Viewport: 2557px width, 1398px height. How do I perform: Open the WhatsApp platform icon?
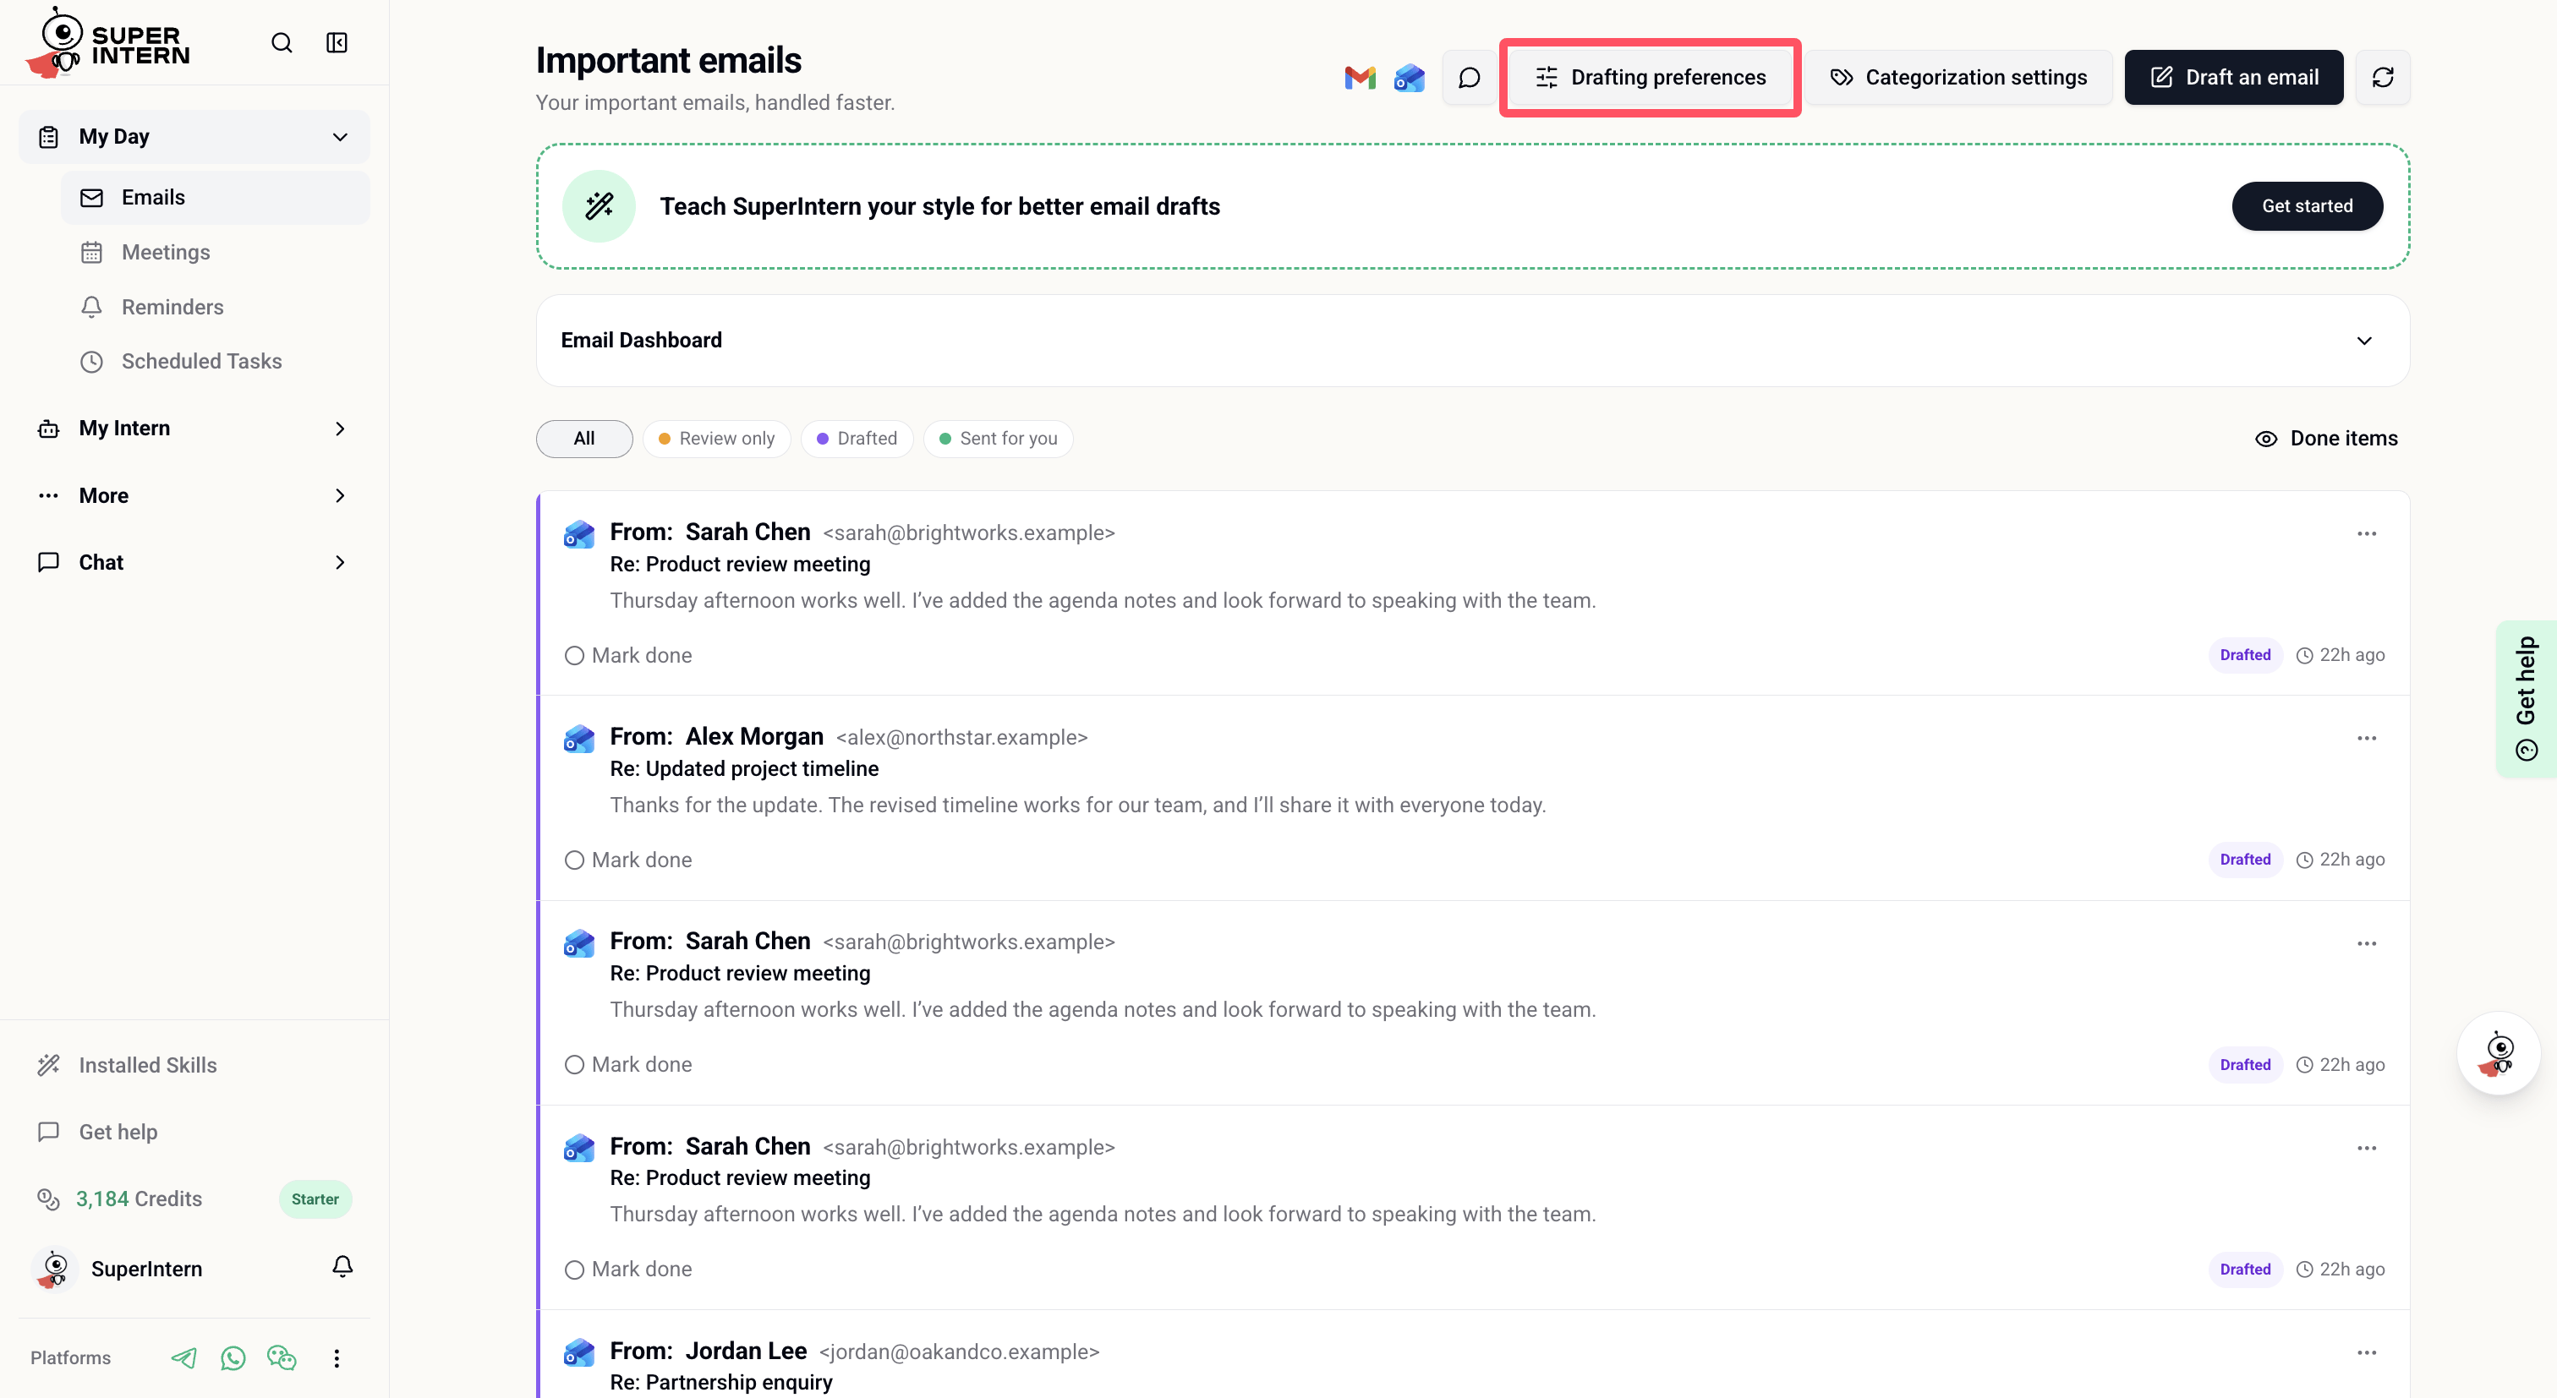233,1357
